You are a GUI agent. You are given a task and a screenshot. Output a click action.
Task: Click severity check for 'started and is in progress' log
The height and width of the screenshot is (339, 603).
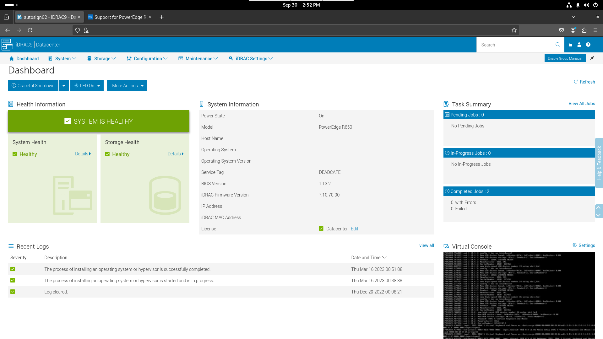click(13, 280)
